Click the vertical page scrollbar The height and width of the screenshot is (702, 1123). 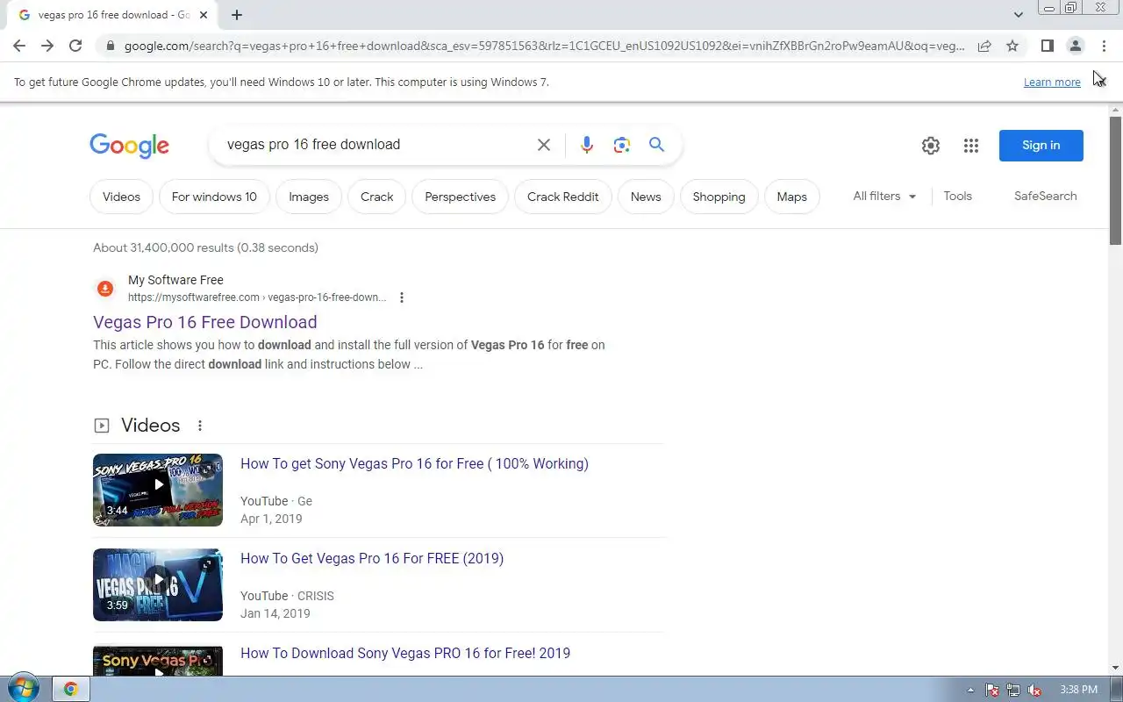click(x=1115, y=180)
